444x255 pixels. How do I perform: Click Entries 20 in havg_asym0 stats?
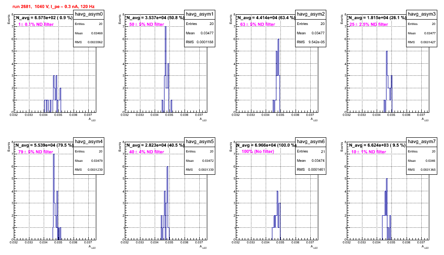point(89,24)
